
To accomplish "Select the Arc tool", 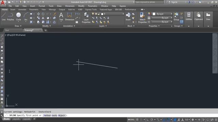I will pos(26,17).
